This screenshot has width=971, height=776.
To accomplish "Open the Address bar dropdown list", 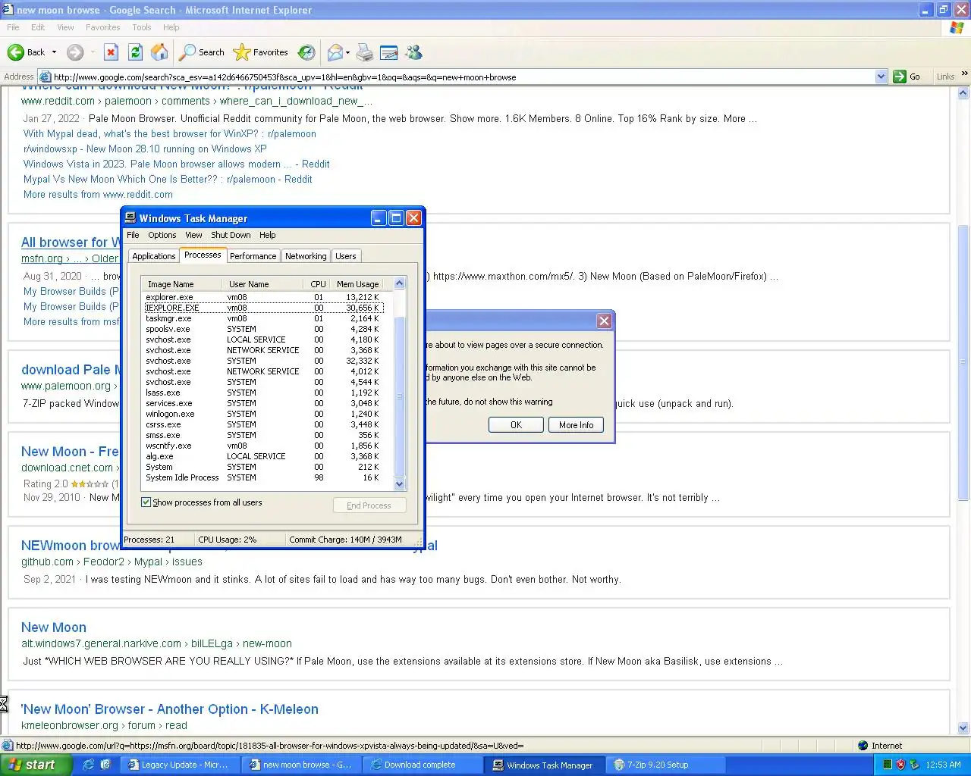I will click(x=881, y=77).
